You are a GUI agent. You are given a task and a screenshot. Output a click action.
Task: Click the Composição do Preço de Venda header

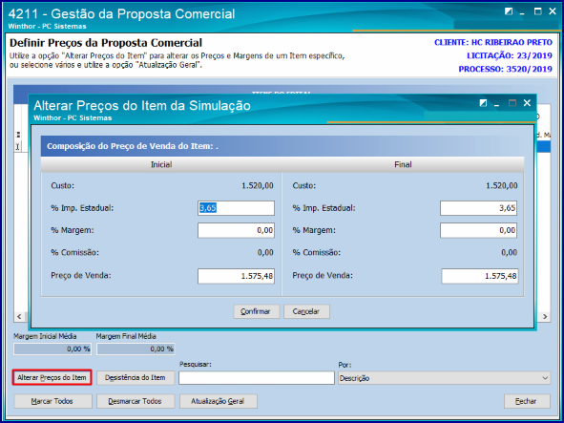[282, 146]
